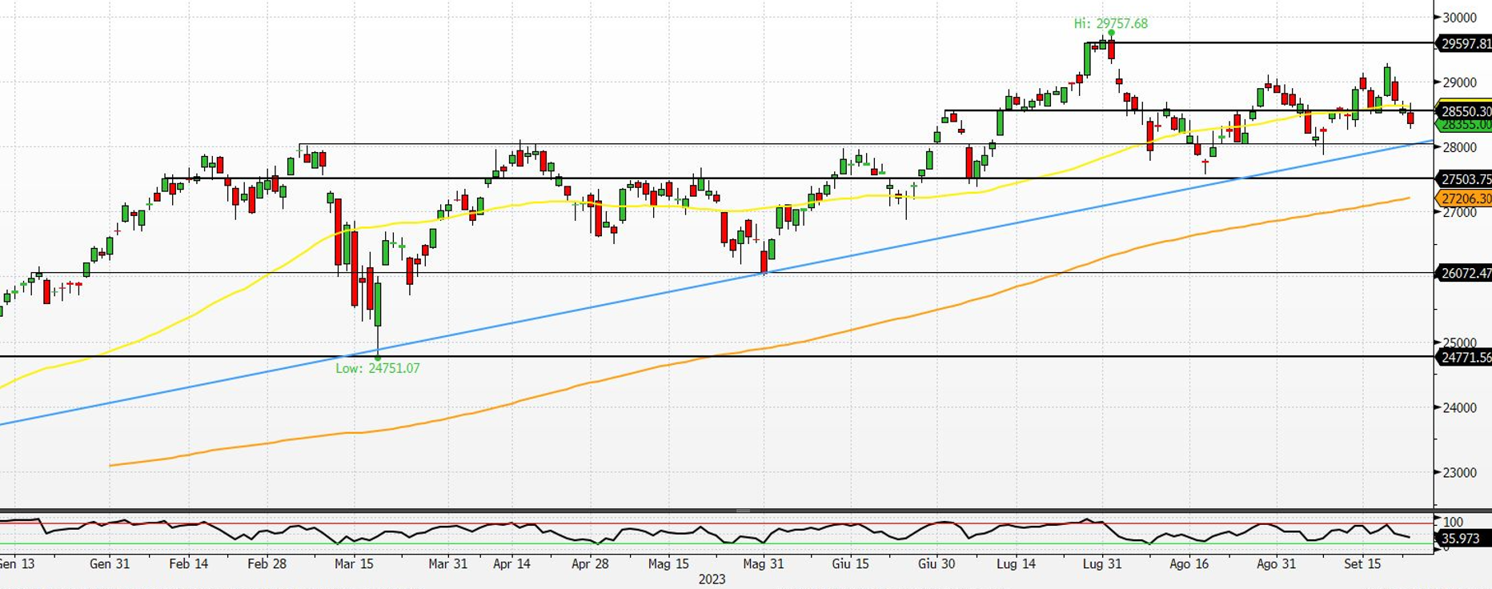Click the Hi: 29757.68 annotation
The width and height of the screenshot is (1492, 589).
click(x=1110, y=24)
